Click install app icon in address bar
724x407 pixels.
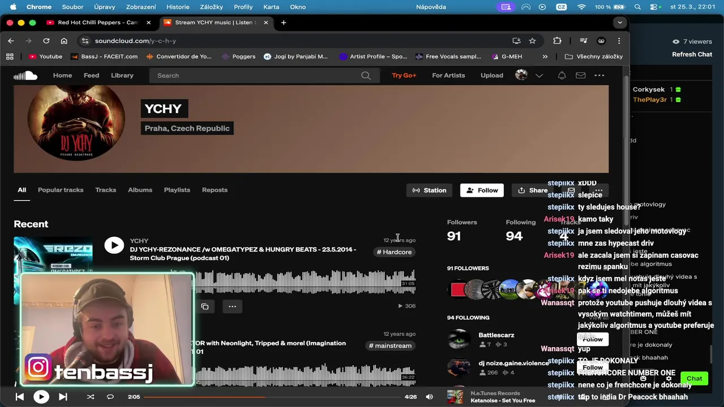pos(516,41)
